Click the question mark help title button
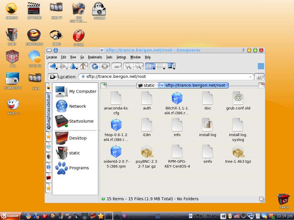Image resolution: width=294 pixels, height=220 pixels. click(243, 50)
